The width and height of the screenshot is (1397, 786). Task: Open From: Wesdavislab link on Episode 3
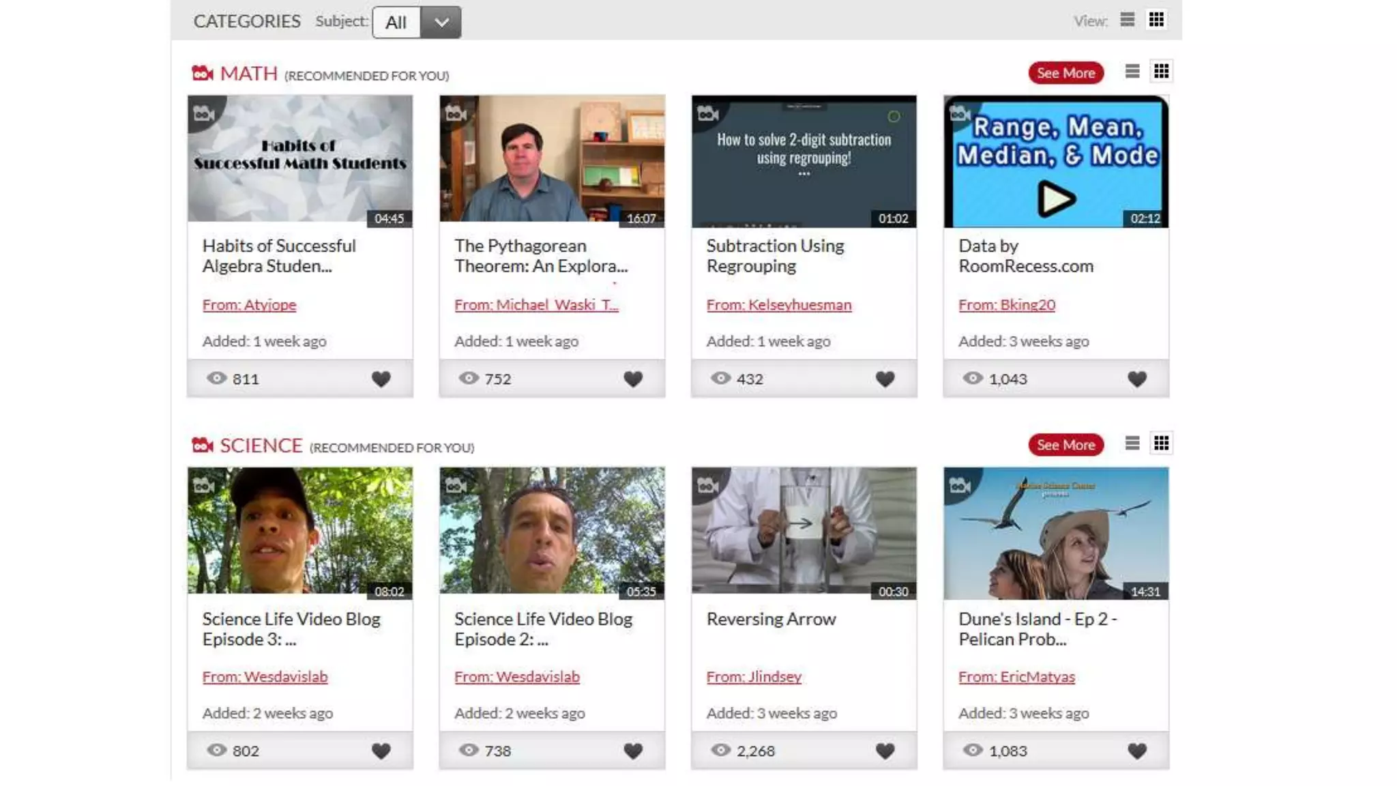(265, 677)
